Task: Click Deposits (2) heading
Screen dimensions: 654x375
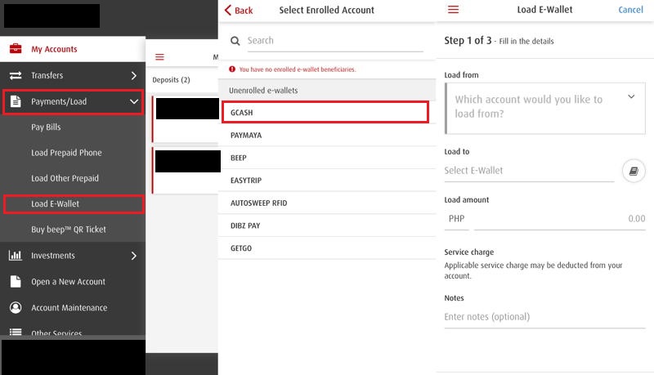Action: coord(171,79)
